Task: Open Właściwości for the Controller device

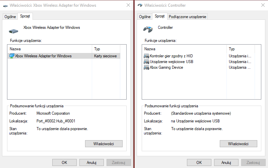Action: coord(238,144)
